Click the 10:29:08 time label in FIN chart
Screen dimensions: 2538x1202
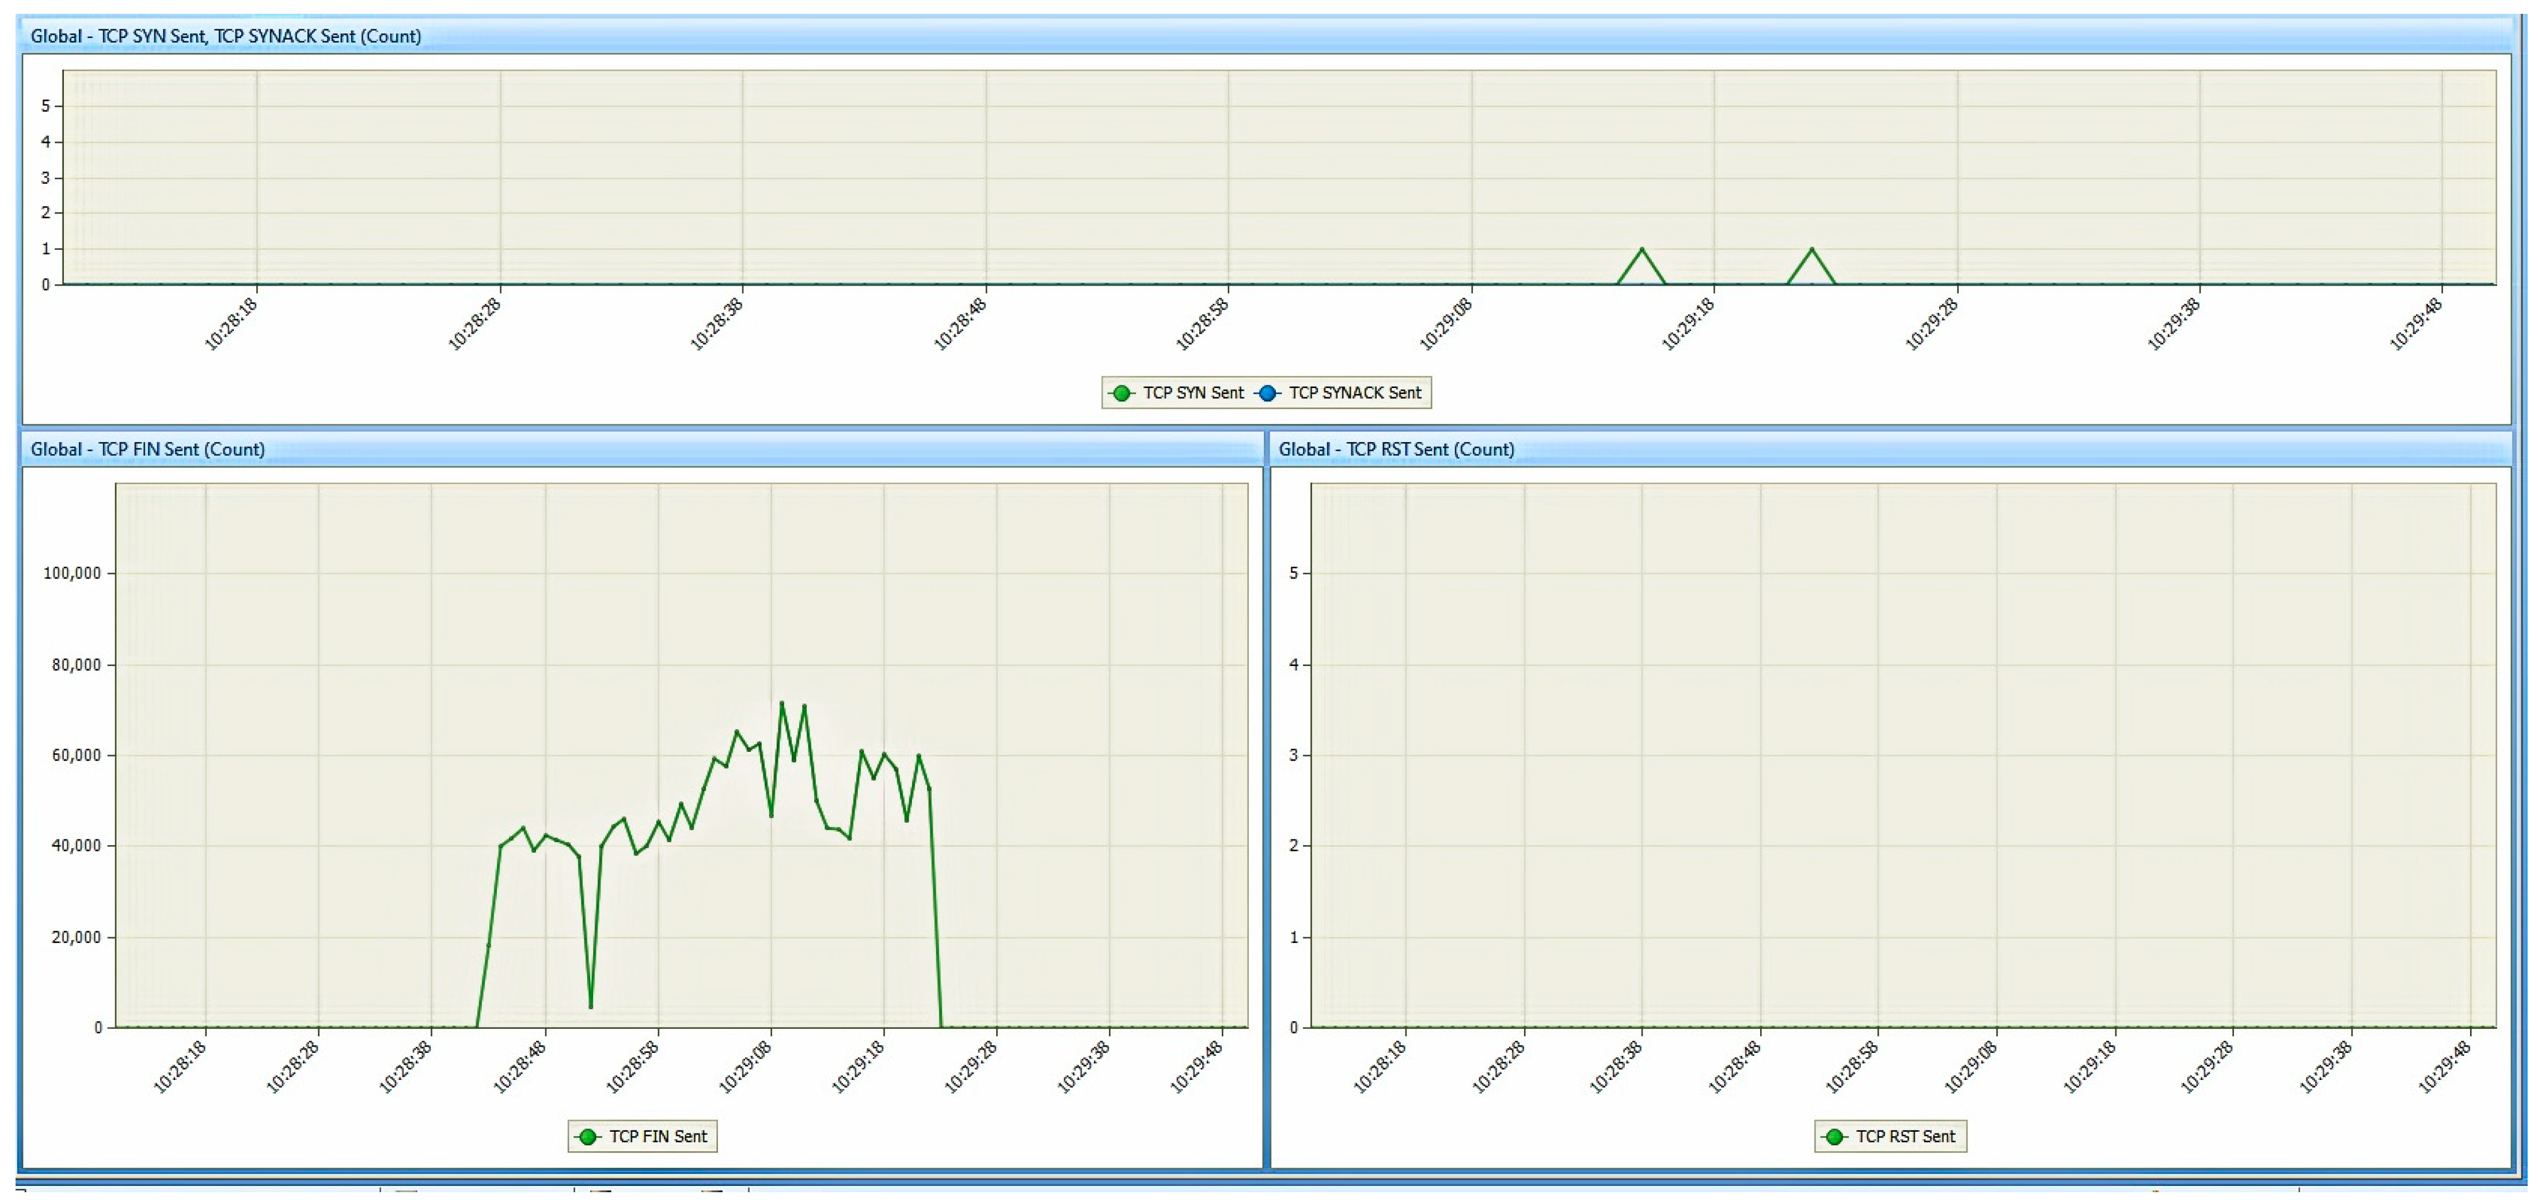click(745, 1067)
